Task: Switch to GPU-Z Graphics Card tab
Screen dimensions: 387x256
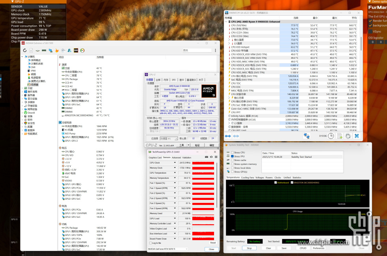Action: pyautogui.click(x=155, y=157)
